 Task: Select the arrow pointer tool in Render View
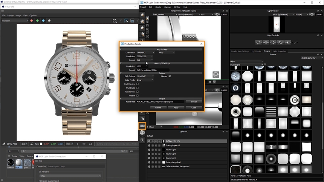pos(147,22)
